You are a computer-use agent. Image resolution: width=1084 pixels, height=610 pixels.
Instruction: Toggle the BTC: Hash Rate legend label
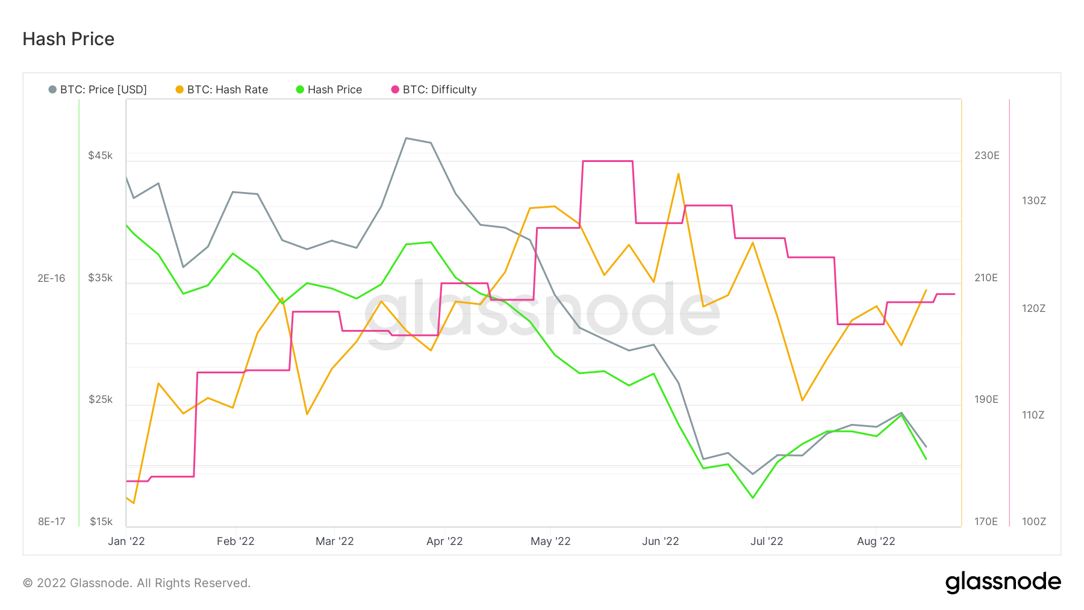(228, 90)
